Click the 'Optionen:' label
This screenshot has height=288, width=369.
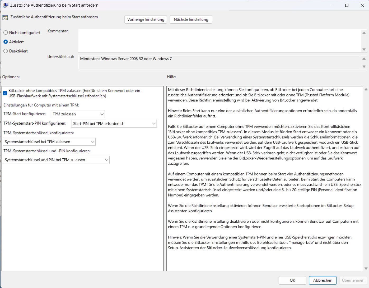[11, 77]
